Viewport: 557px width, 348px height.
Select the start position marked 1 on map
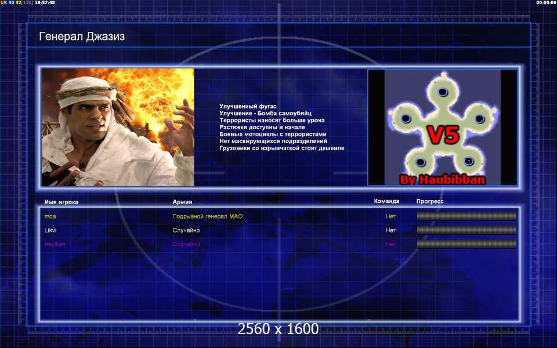click(x=469, y=161)
